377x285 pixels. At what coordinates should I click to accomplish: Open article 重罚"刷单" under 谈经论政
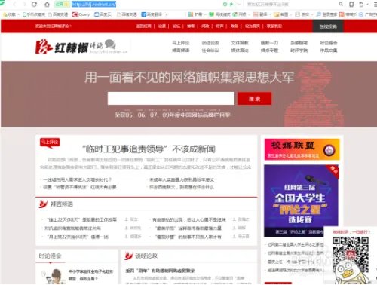pos(160,271)
